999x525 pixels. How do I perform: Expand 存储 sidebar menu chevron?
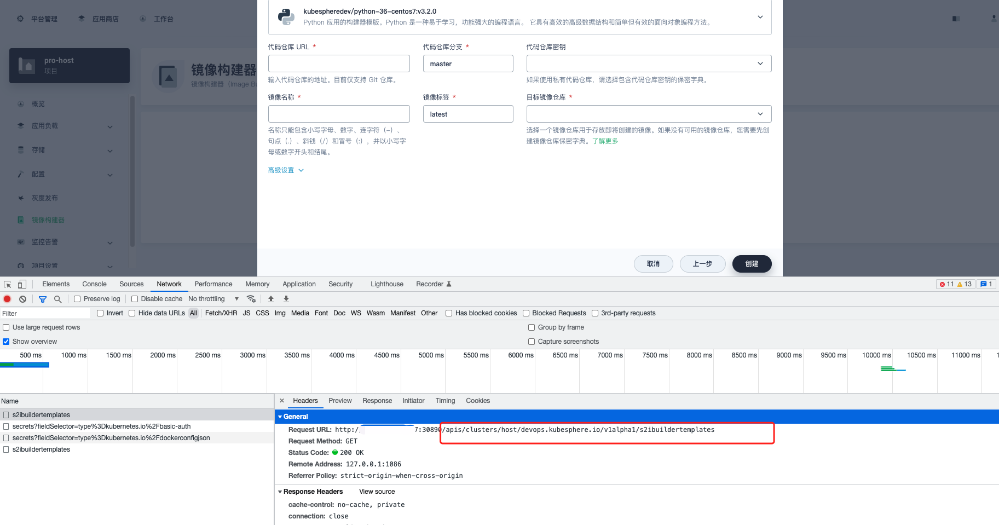pos(110,151)
